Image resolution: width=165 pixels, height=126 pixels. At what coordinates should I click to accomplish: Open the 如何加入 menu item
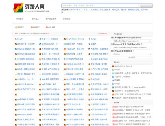tap(35, 19)
